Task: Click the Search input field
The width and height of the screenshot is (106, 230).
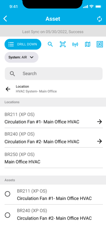Action: pos(54,74)
